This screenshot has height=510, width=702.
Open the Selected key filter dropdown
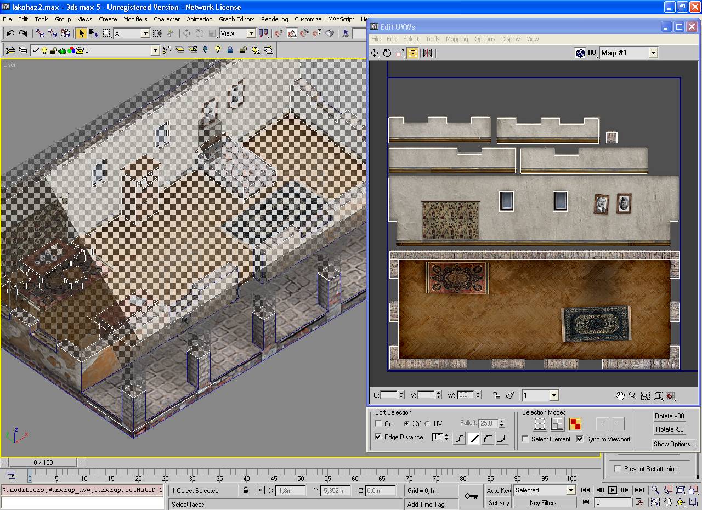[x=570, y=490]
